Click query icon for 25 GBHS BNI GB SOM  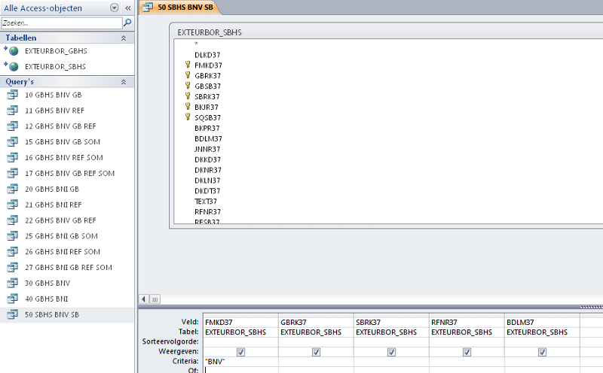13,236
